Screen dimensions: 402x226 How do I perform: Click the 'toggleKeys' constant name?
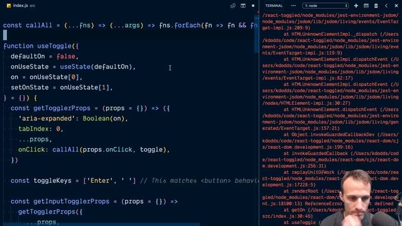click(x=53, y=181)
